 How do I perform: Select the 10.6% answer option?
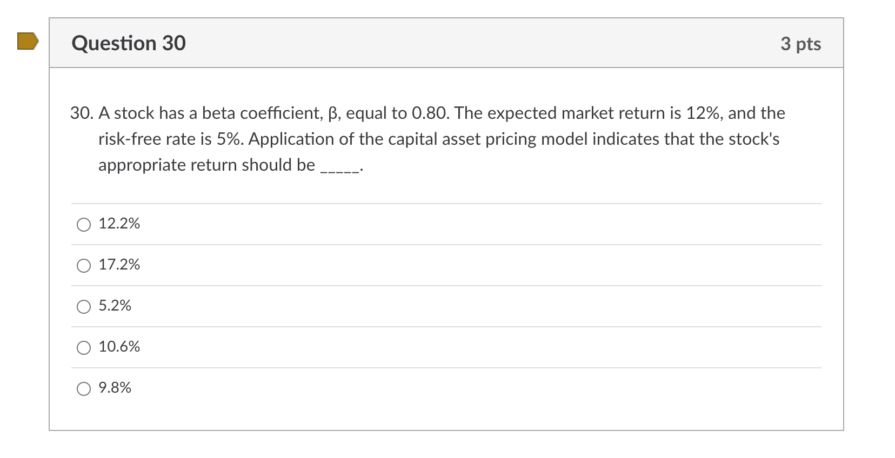coord(83,347)
